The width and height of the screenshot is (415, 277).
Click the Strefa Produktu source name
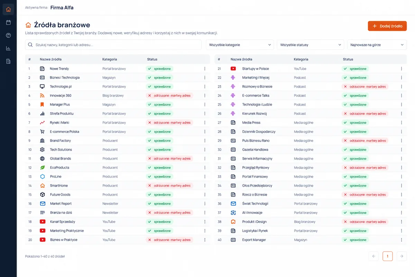tap(62, 114)
